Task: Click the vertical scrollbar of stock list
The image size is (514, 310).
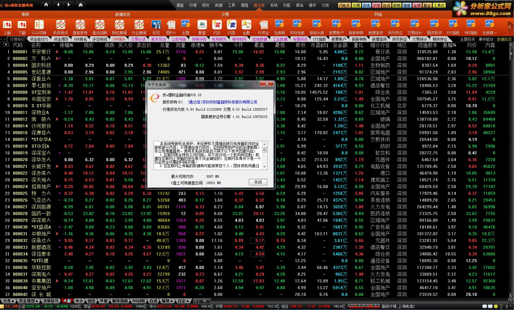Action: click(x=511, y=170)
